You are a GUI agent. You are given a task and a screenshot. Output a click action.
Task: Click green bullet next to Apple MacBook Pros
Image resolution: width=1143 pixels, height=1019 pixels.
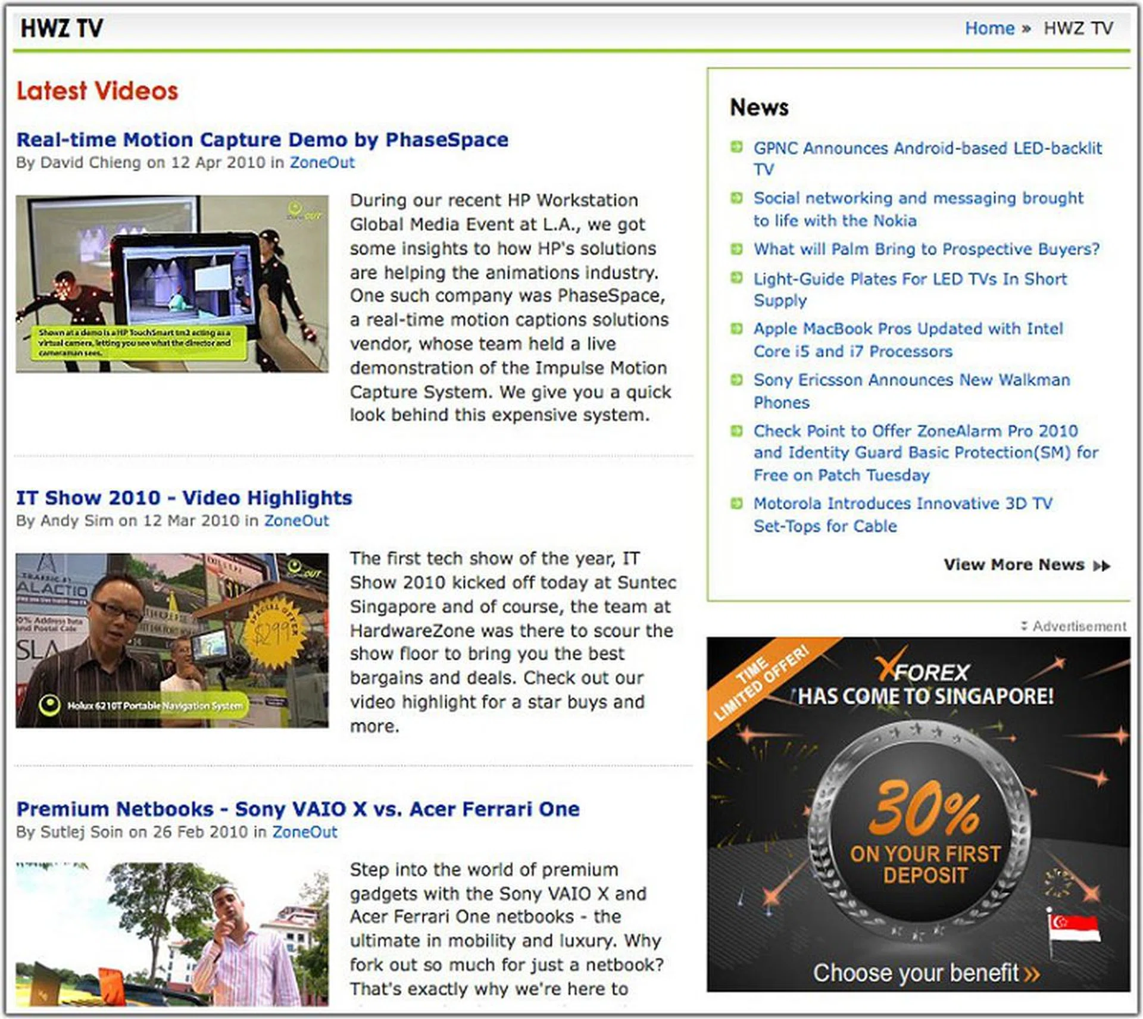pyautogui.click(x=736, y=328)
